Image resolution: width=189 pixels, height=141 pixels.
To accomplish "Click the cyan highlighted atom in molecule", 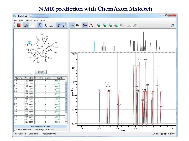I will 29,43.
